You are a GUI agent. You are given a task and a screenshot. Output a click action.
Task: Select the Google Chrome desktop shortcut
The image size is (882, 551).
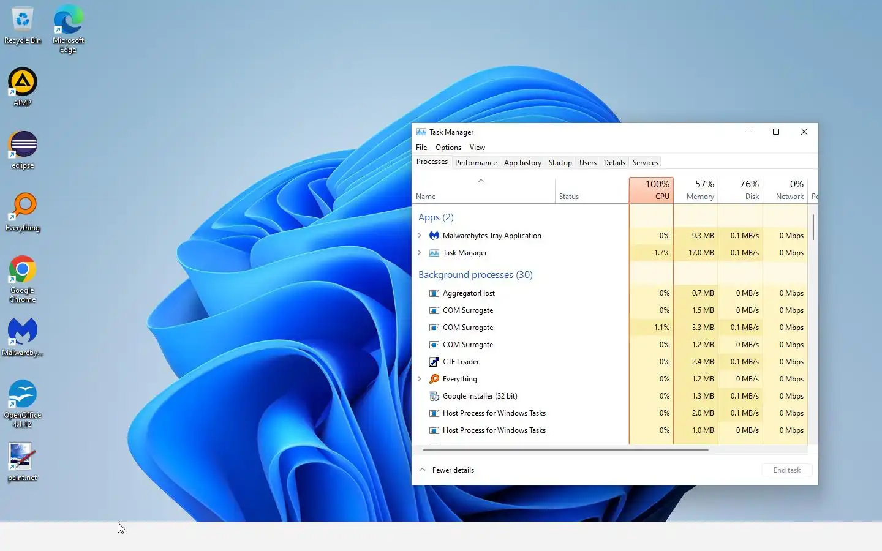coord(23,279)
